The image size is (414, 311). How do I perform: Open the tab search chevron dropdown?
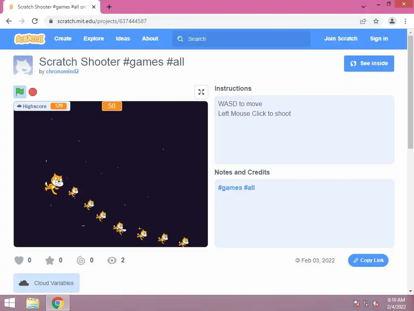pyautogui.click(x=363, y=7)
